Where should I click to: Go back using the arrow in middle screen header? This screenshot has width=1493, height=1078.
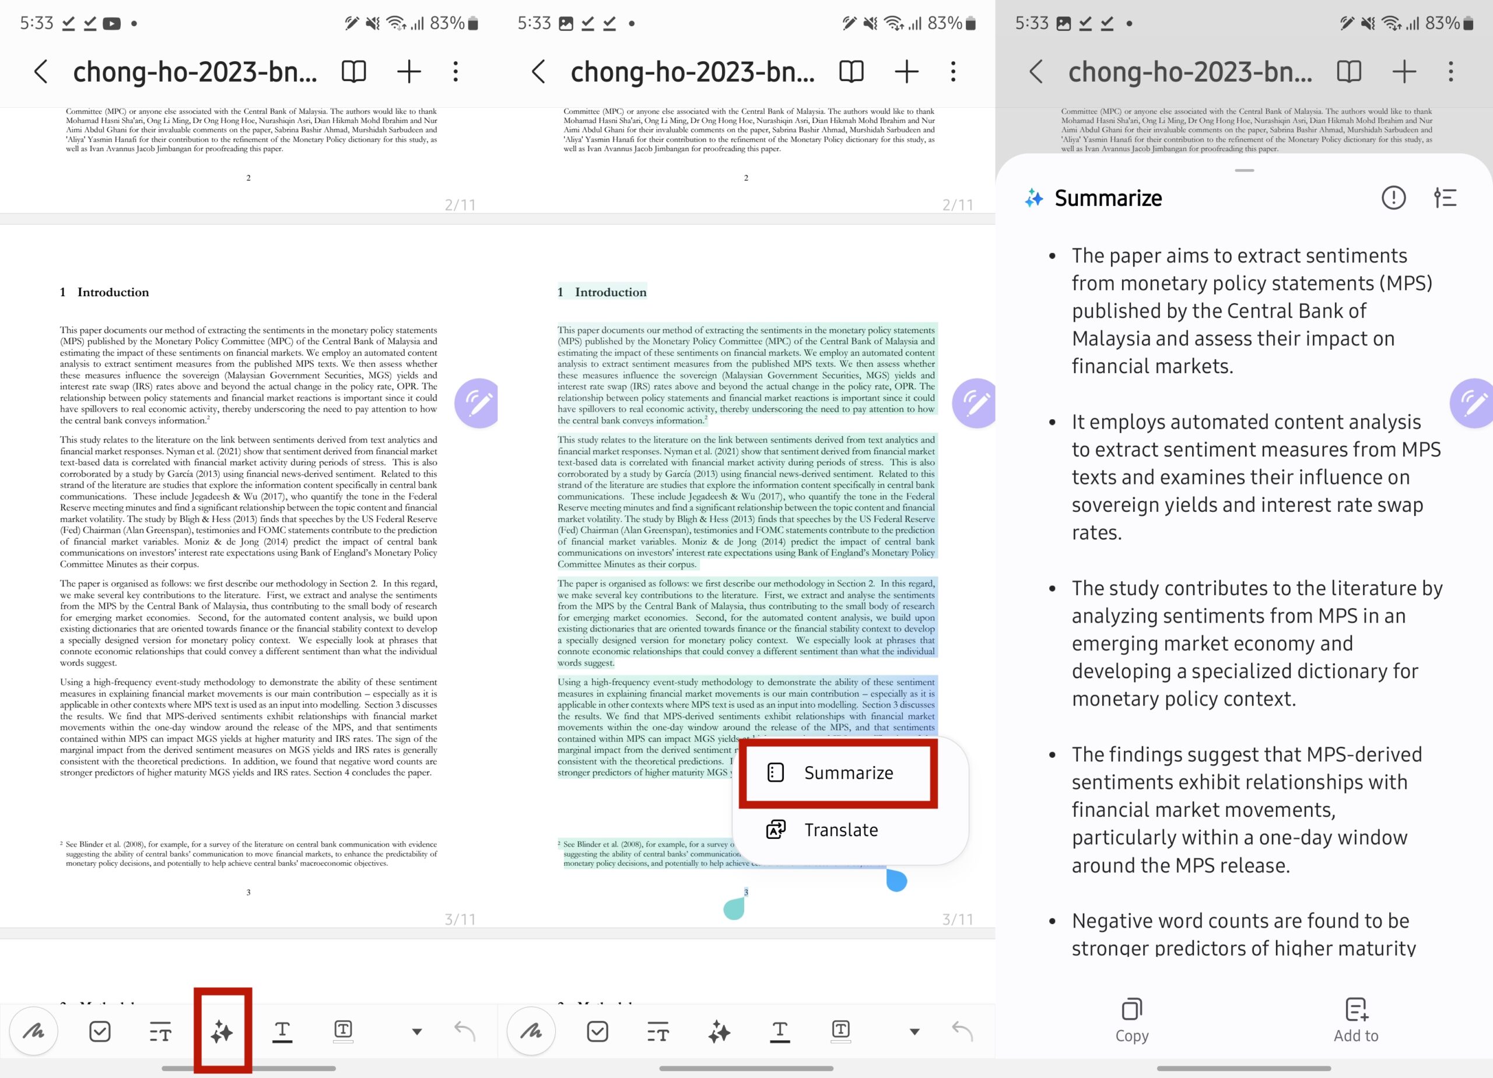pyautogui.click(x=538, y=71)
